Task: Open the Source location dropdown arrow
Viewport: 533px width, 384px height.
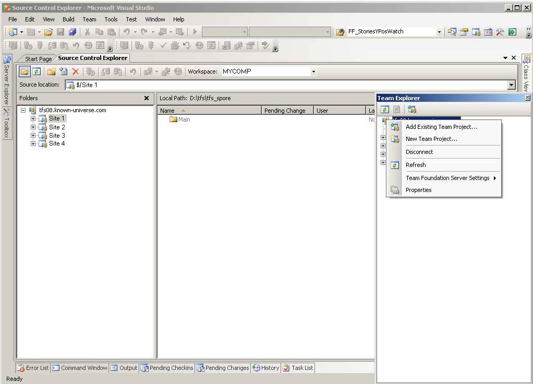Action: click(512, 85)
